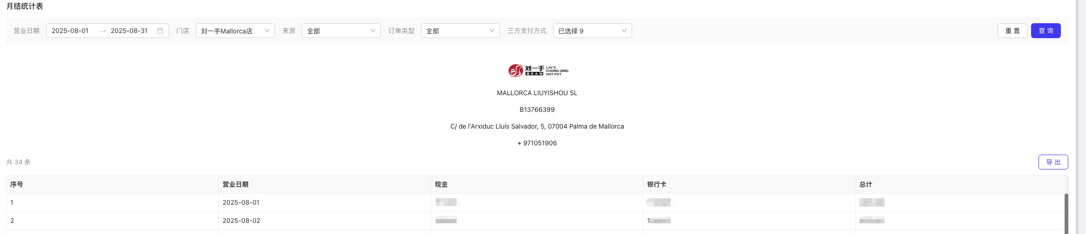The width and height of the screenshot is (1086, 234).
Task: Set end date field 2025-08-31
Action: pyautogui.click(x=129, y=31)
